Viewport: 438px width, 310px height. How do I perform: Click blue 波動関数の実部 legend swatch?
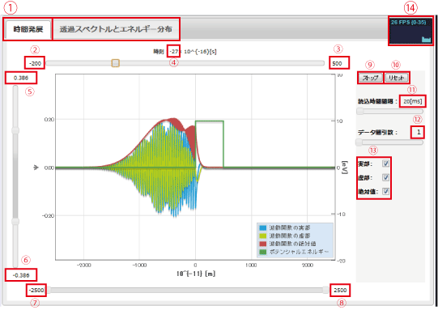262,227
